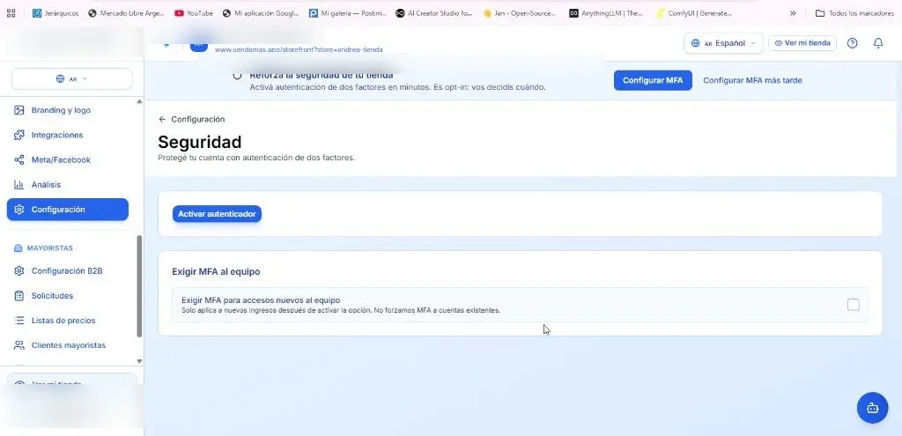Open the AnythingLLM bookmark
This screenshot has height=436, width=902.
606,13
